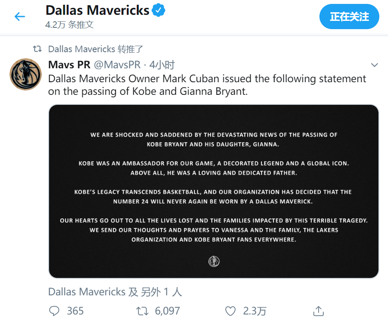This screenshot has height=321, width=388.
Task: Go back using the arrow icon
Action: click(20, 17)
